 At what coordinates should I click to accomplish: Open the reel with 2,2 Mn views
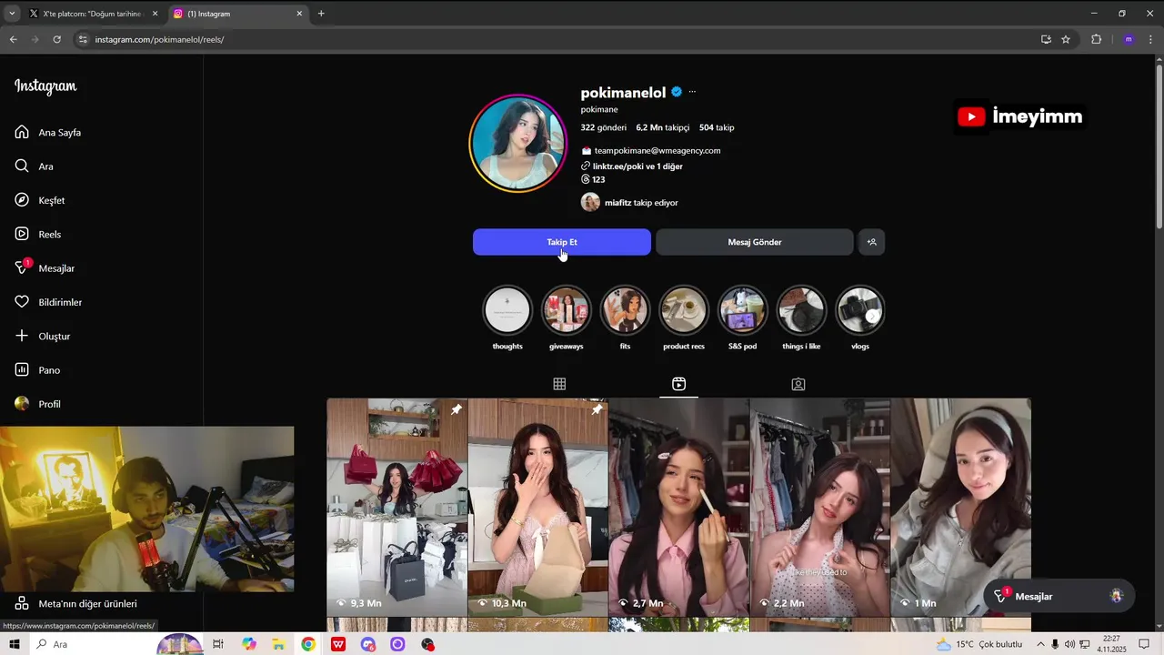point(820,508)
